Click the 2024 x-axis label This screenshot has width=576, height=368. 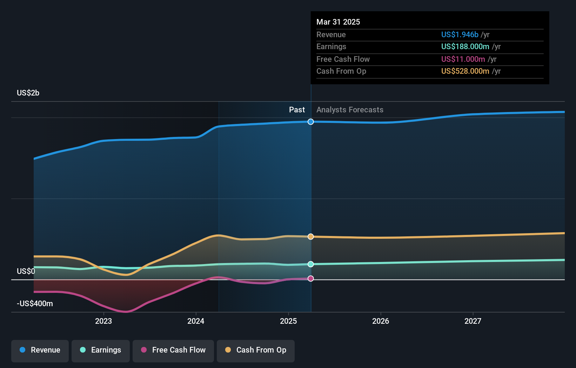click(x=196, y=321)
